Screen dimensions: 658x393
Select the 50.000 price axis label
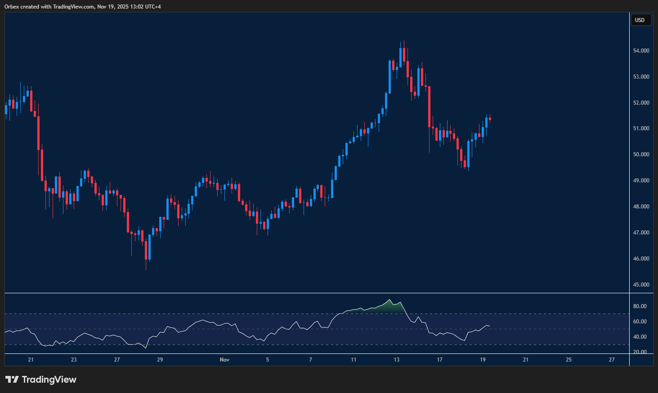641,155
